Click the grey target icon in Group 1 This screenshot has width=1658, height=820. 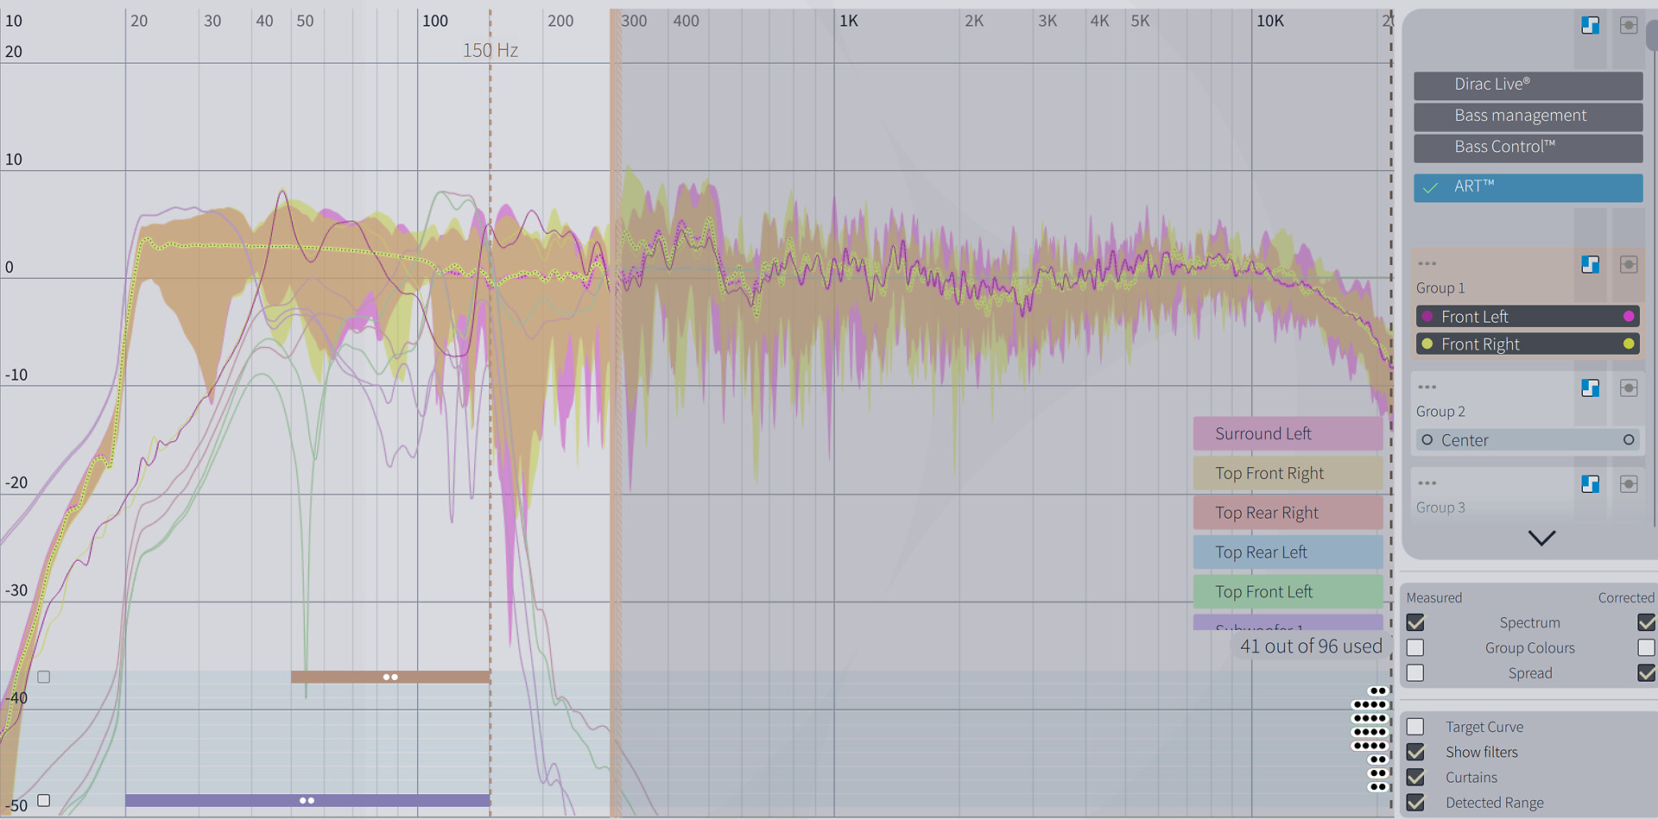click(x=1628, y=265)
